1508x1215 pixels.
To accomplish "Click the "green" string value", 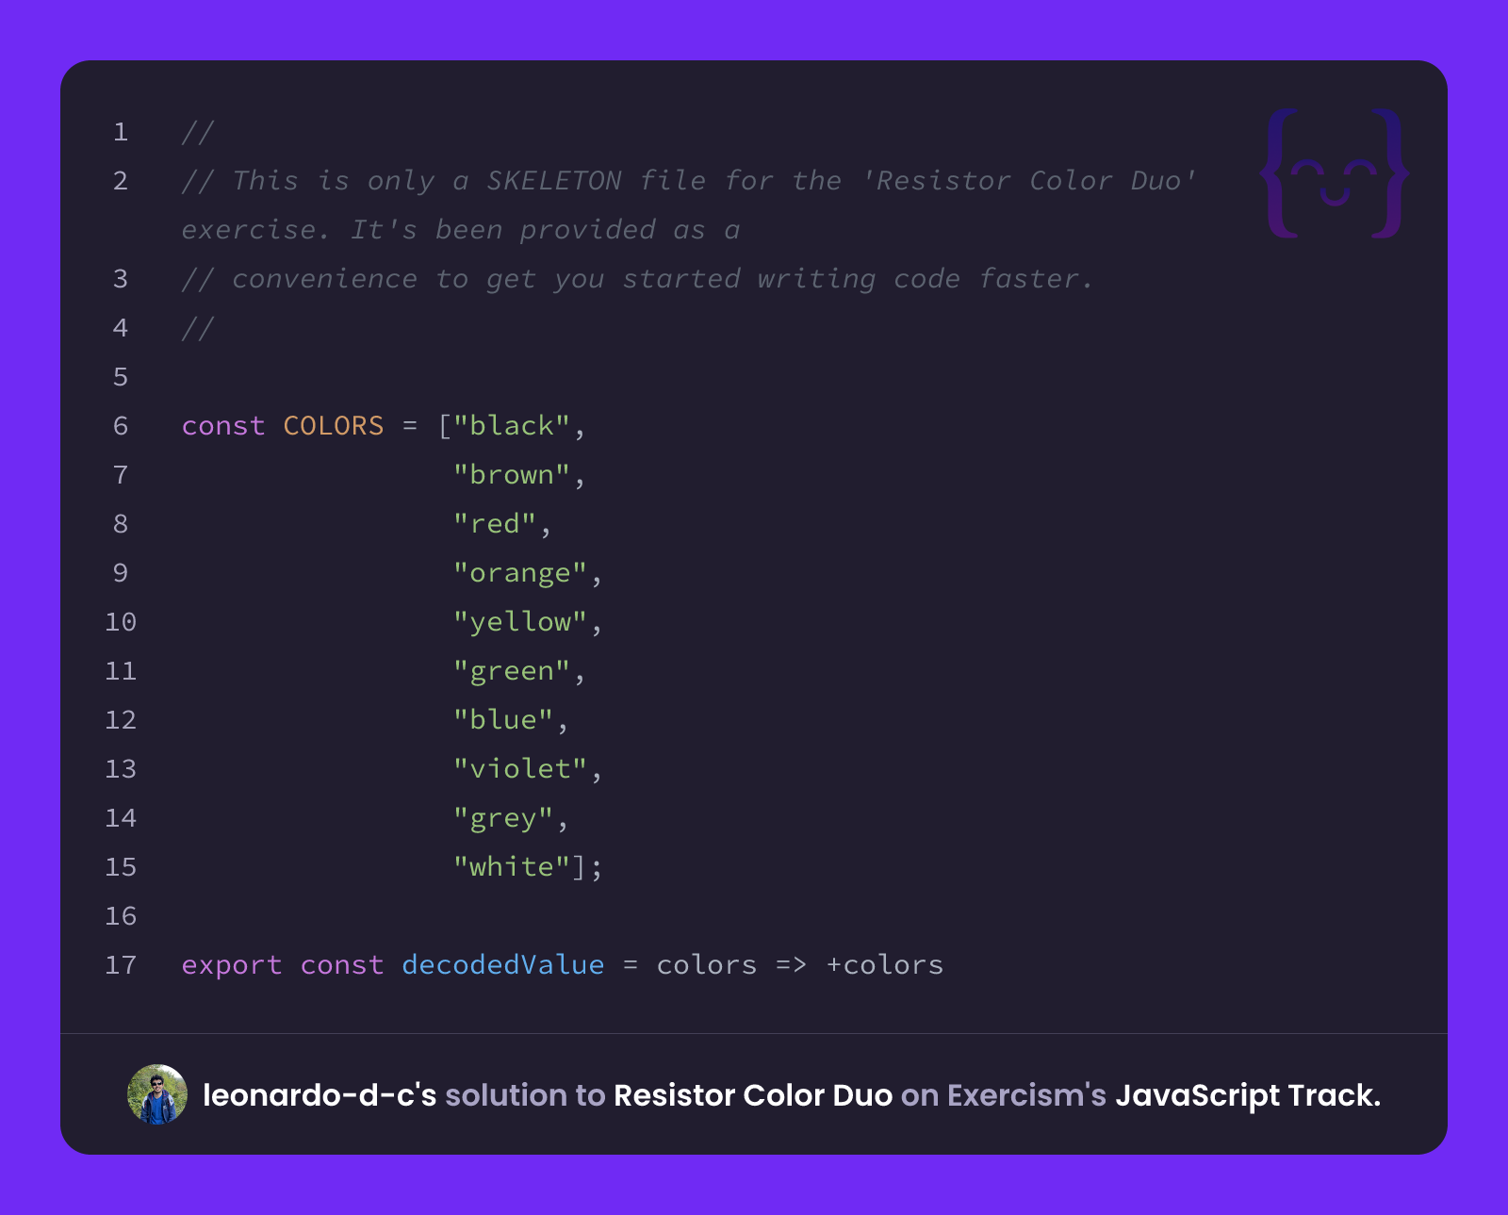I will point(512,671).
